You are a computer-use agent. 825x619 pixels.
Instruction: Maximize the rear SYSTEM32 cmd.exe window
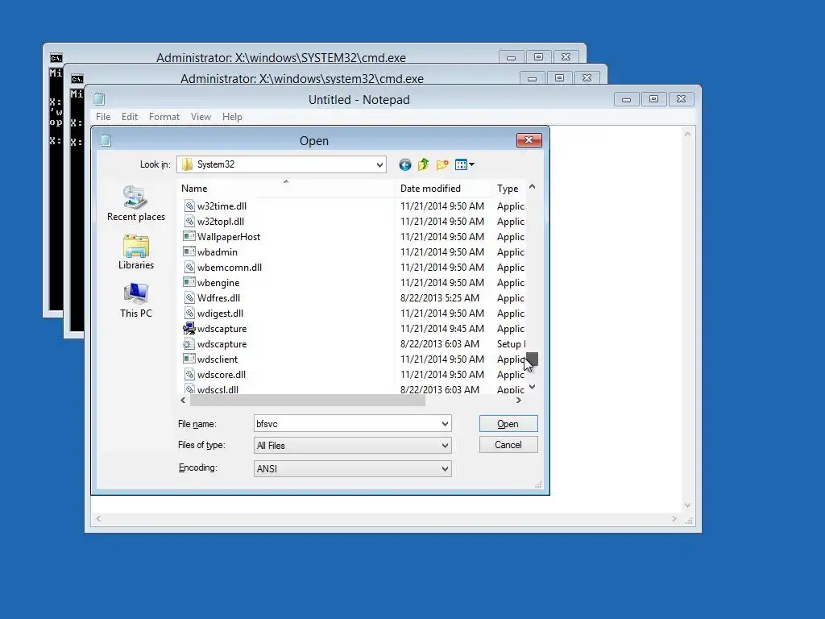[x=538, y=57]
